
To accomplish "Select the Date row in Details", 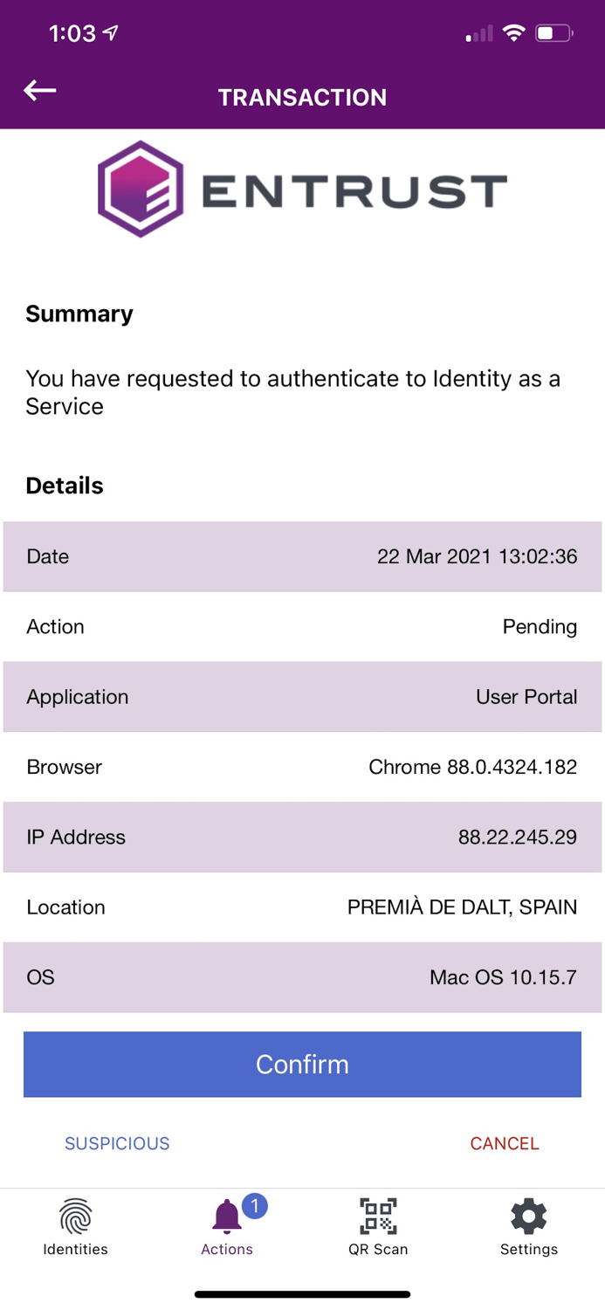I will [x=302, y=556].
